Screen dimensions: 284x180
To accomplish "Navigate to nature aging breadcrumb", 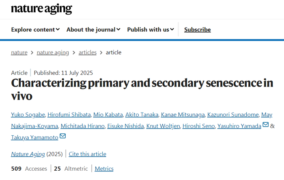I will pyautogui.click(x=53, y=52).
